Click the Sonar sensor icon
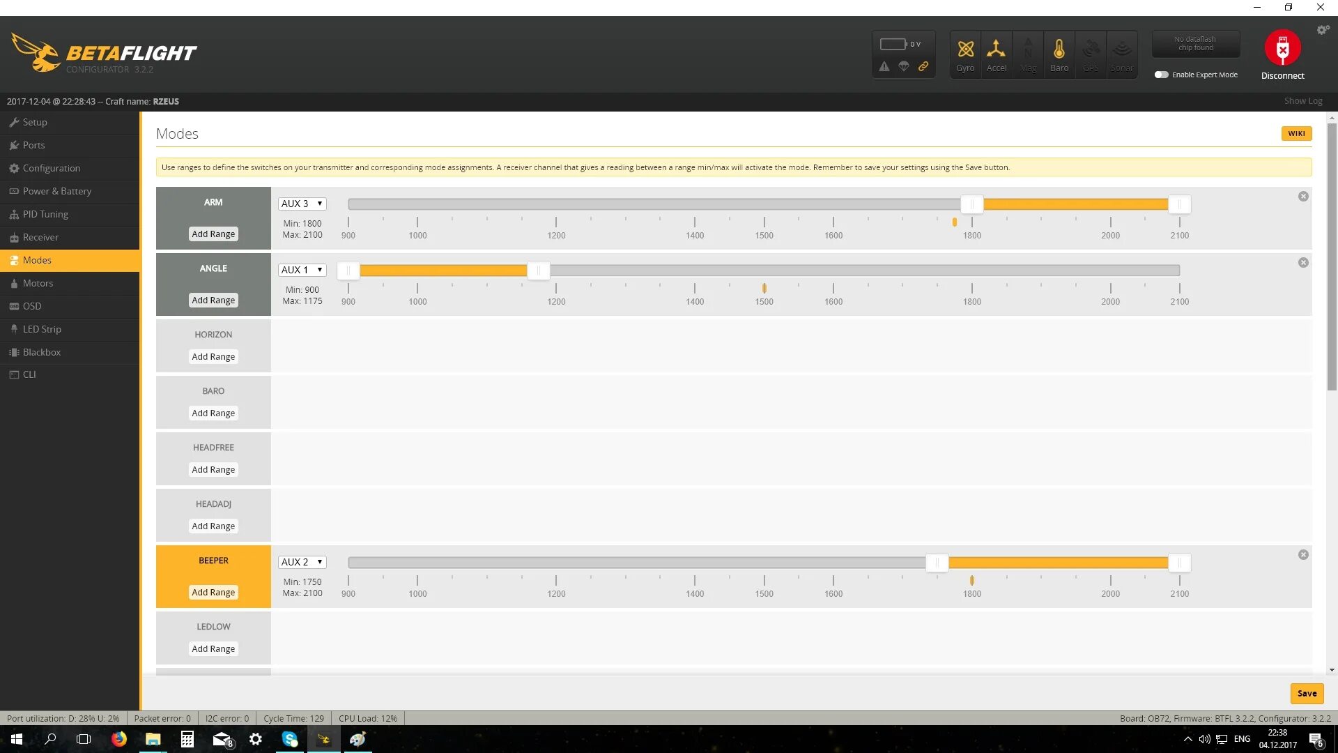 tap(1122, 54)
